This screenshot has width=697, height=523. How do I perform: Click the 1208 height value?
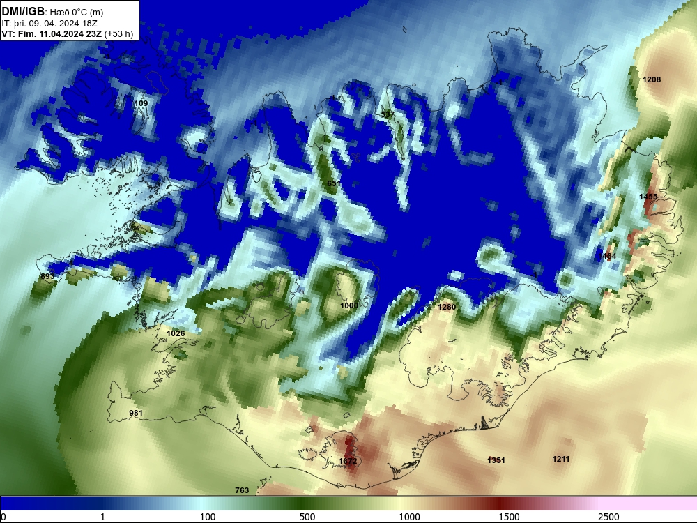coord(652,79)
